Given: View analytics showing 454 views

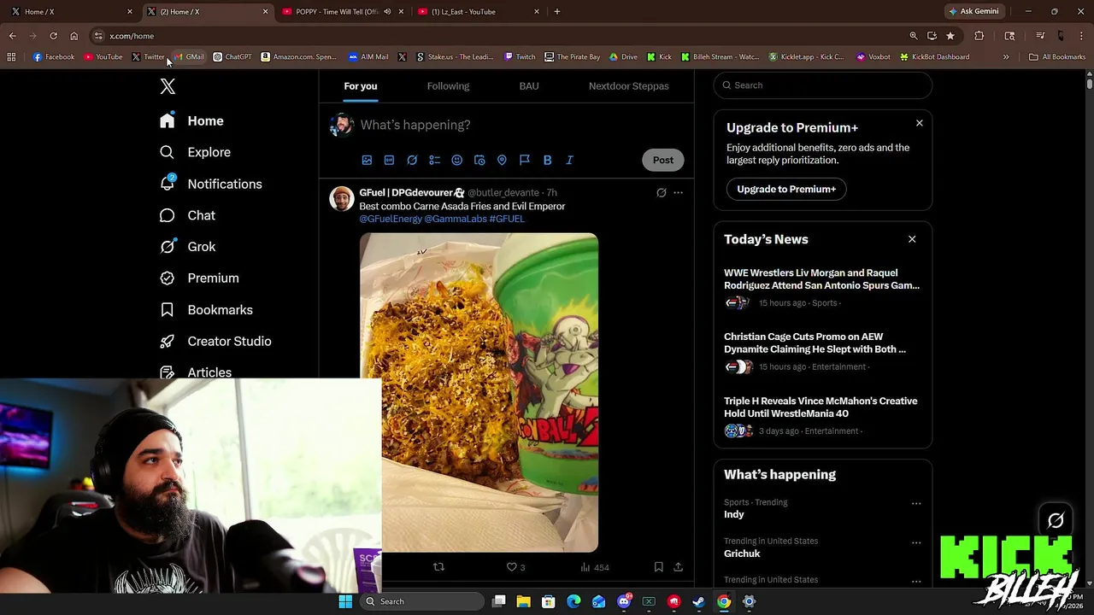Looking at the screenshot, I should coord(594,567).
